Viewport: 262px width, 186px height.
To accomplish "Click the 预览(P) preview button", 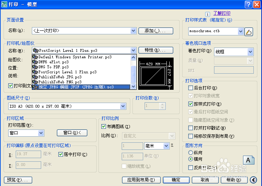I will (18, 180).
